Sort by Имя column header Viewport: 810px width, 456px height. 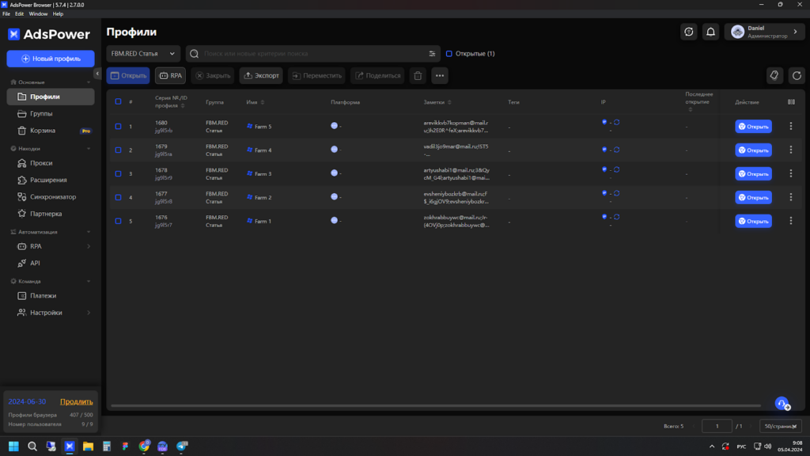(255, 102)
